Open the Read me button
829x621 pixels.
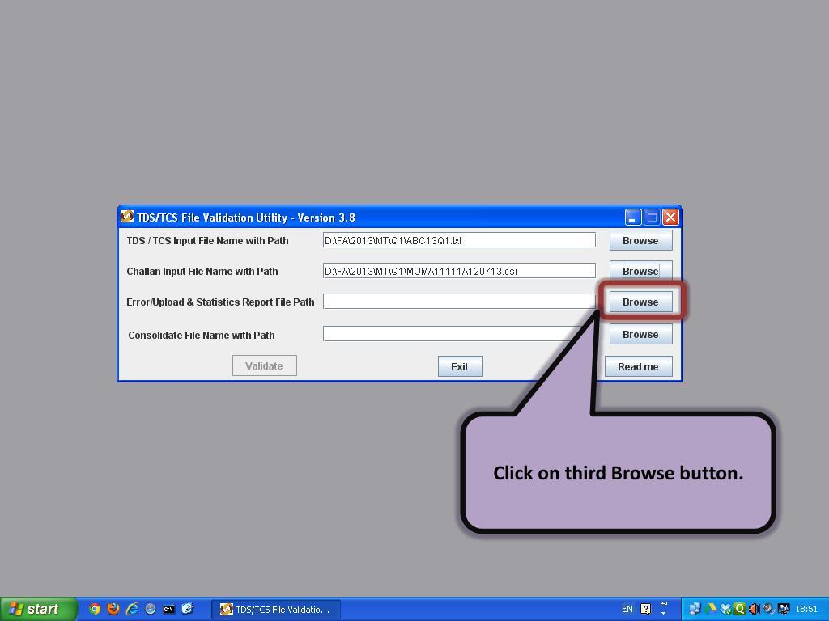tap(638, 366)
